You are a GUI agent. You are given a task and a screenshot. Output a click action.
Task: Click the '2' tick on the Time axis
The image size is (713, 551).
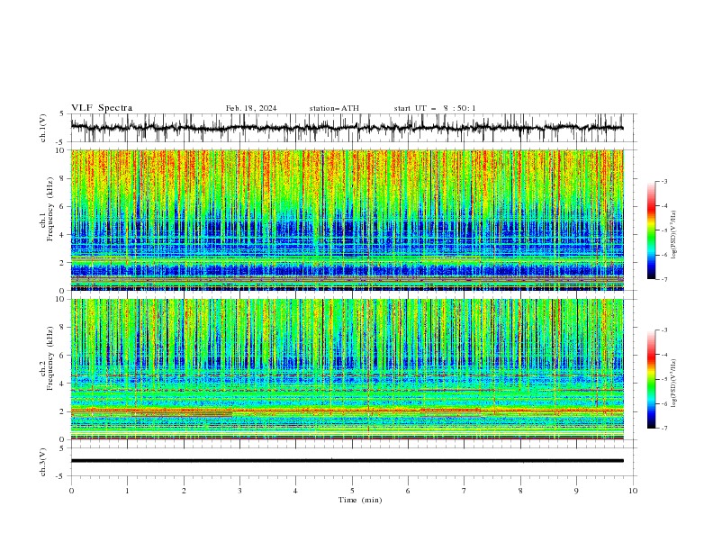point(184,491)
